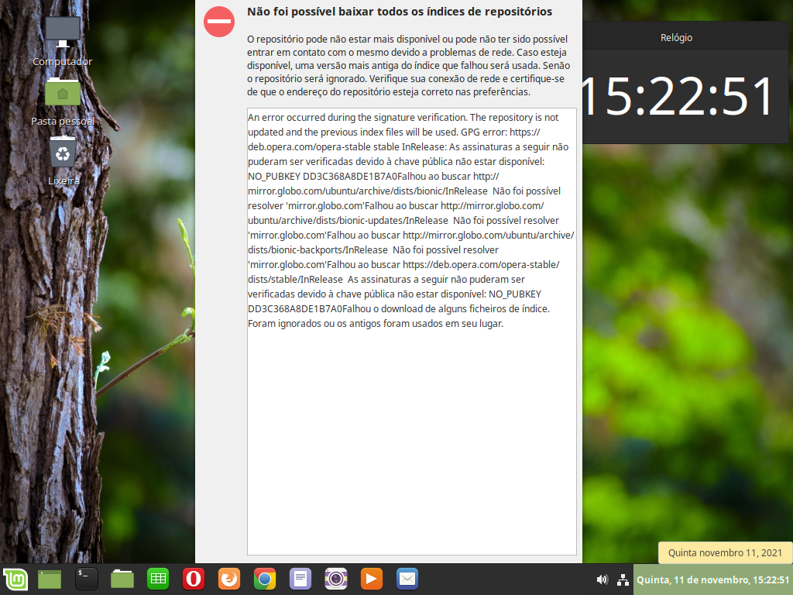Select the Pasta pessoal home folder
Screen dimensions: 793x595
63,93
